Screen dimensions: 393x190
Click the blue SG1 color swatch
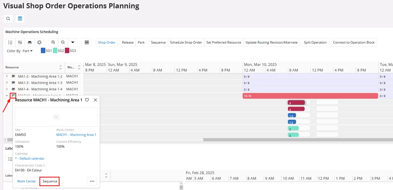(x=43, y=51)
